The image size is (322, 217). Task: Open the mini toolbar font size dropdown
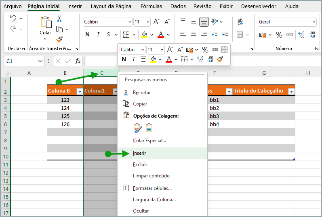tap(162, 50)
